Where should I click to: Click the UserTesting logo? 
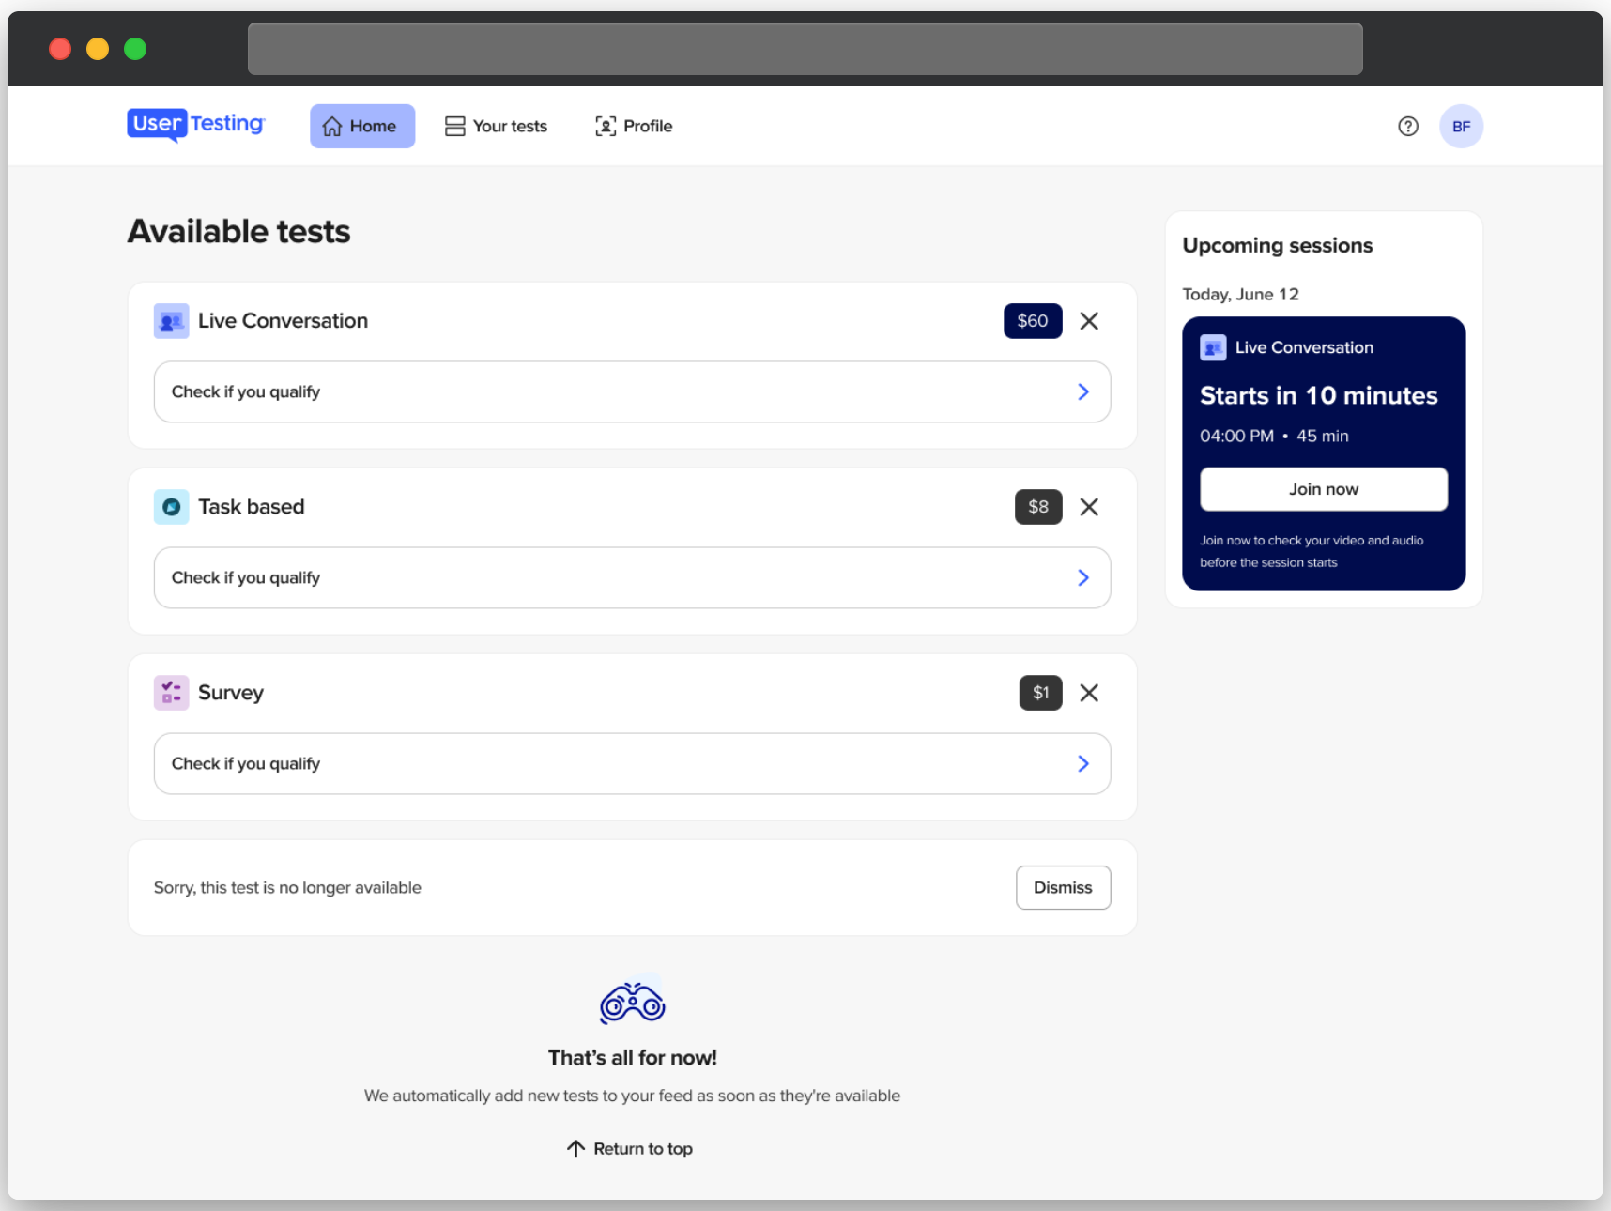click(x=196, y=125)
